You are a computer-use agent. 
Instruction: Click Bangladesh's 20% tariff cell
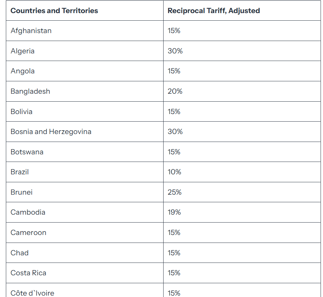tap(175, 91)
